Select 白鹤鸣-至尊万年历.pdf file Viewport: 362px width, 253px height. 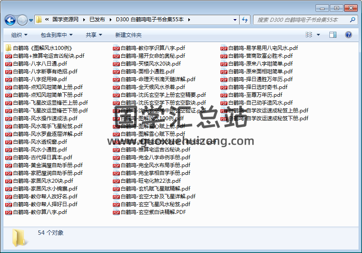(x=255, y=95)
